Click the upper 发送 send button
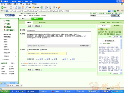Viewport: 124px width, 93px height. tap(30, 26)
